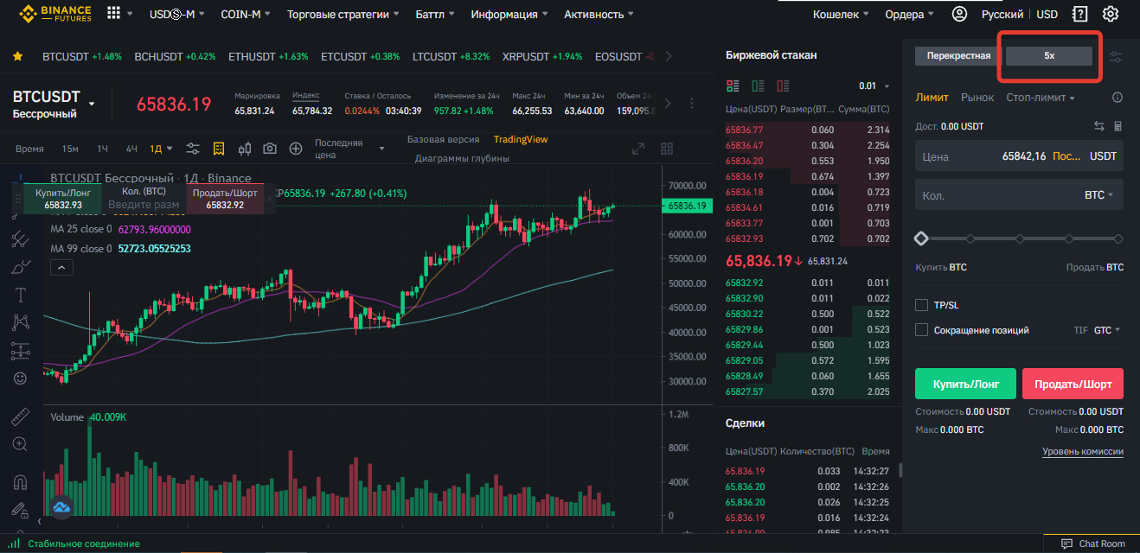The width and height of the screenshot is (1140, 553).
Task: Open the emoji icons tool
Action: pos(21,378)
